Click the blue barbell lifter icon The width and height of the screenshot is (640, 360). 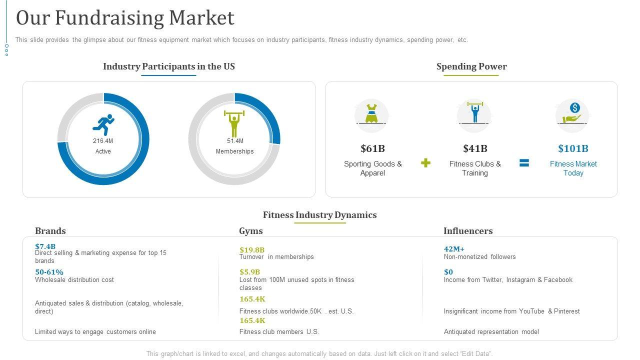click(x=474, y=113)
